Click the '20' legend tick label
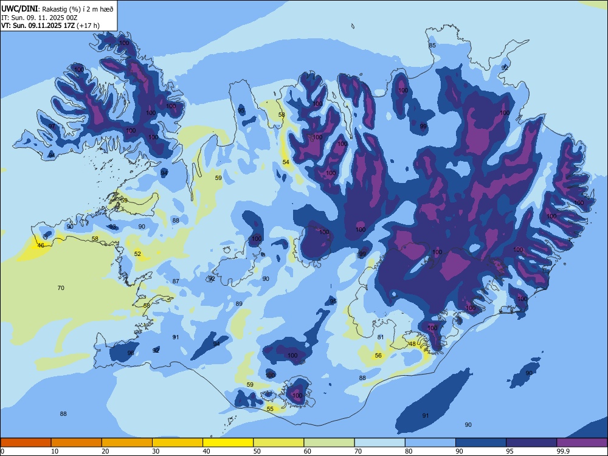Screen dimensions: 608x456 pos(105,451)
